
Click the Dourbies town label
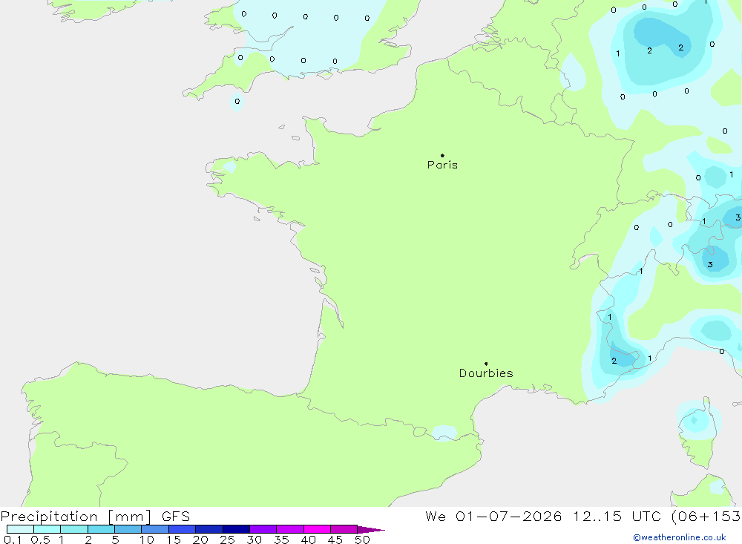click(486, 373)
